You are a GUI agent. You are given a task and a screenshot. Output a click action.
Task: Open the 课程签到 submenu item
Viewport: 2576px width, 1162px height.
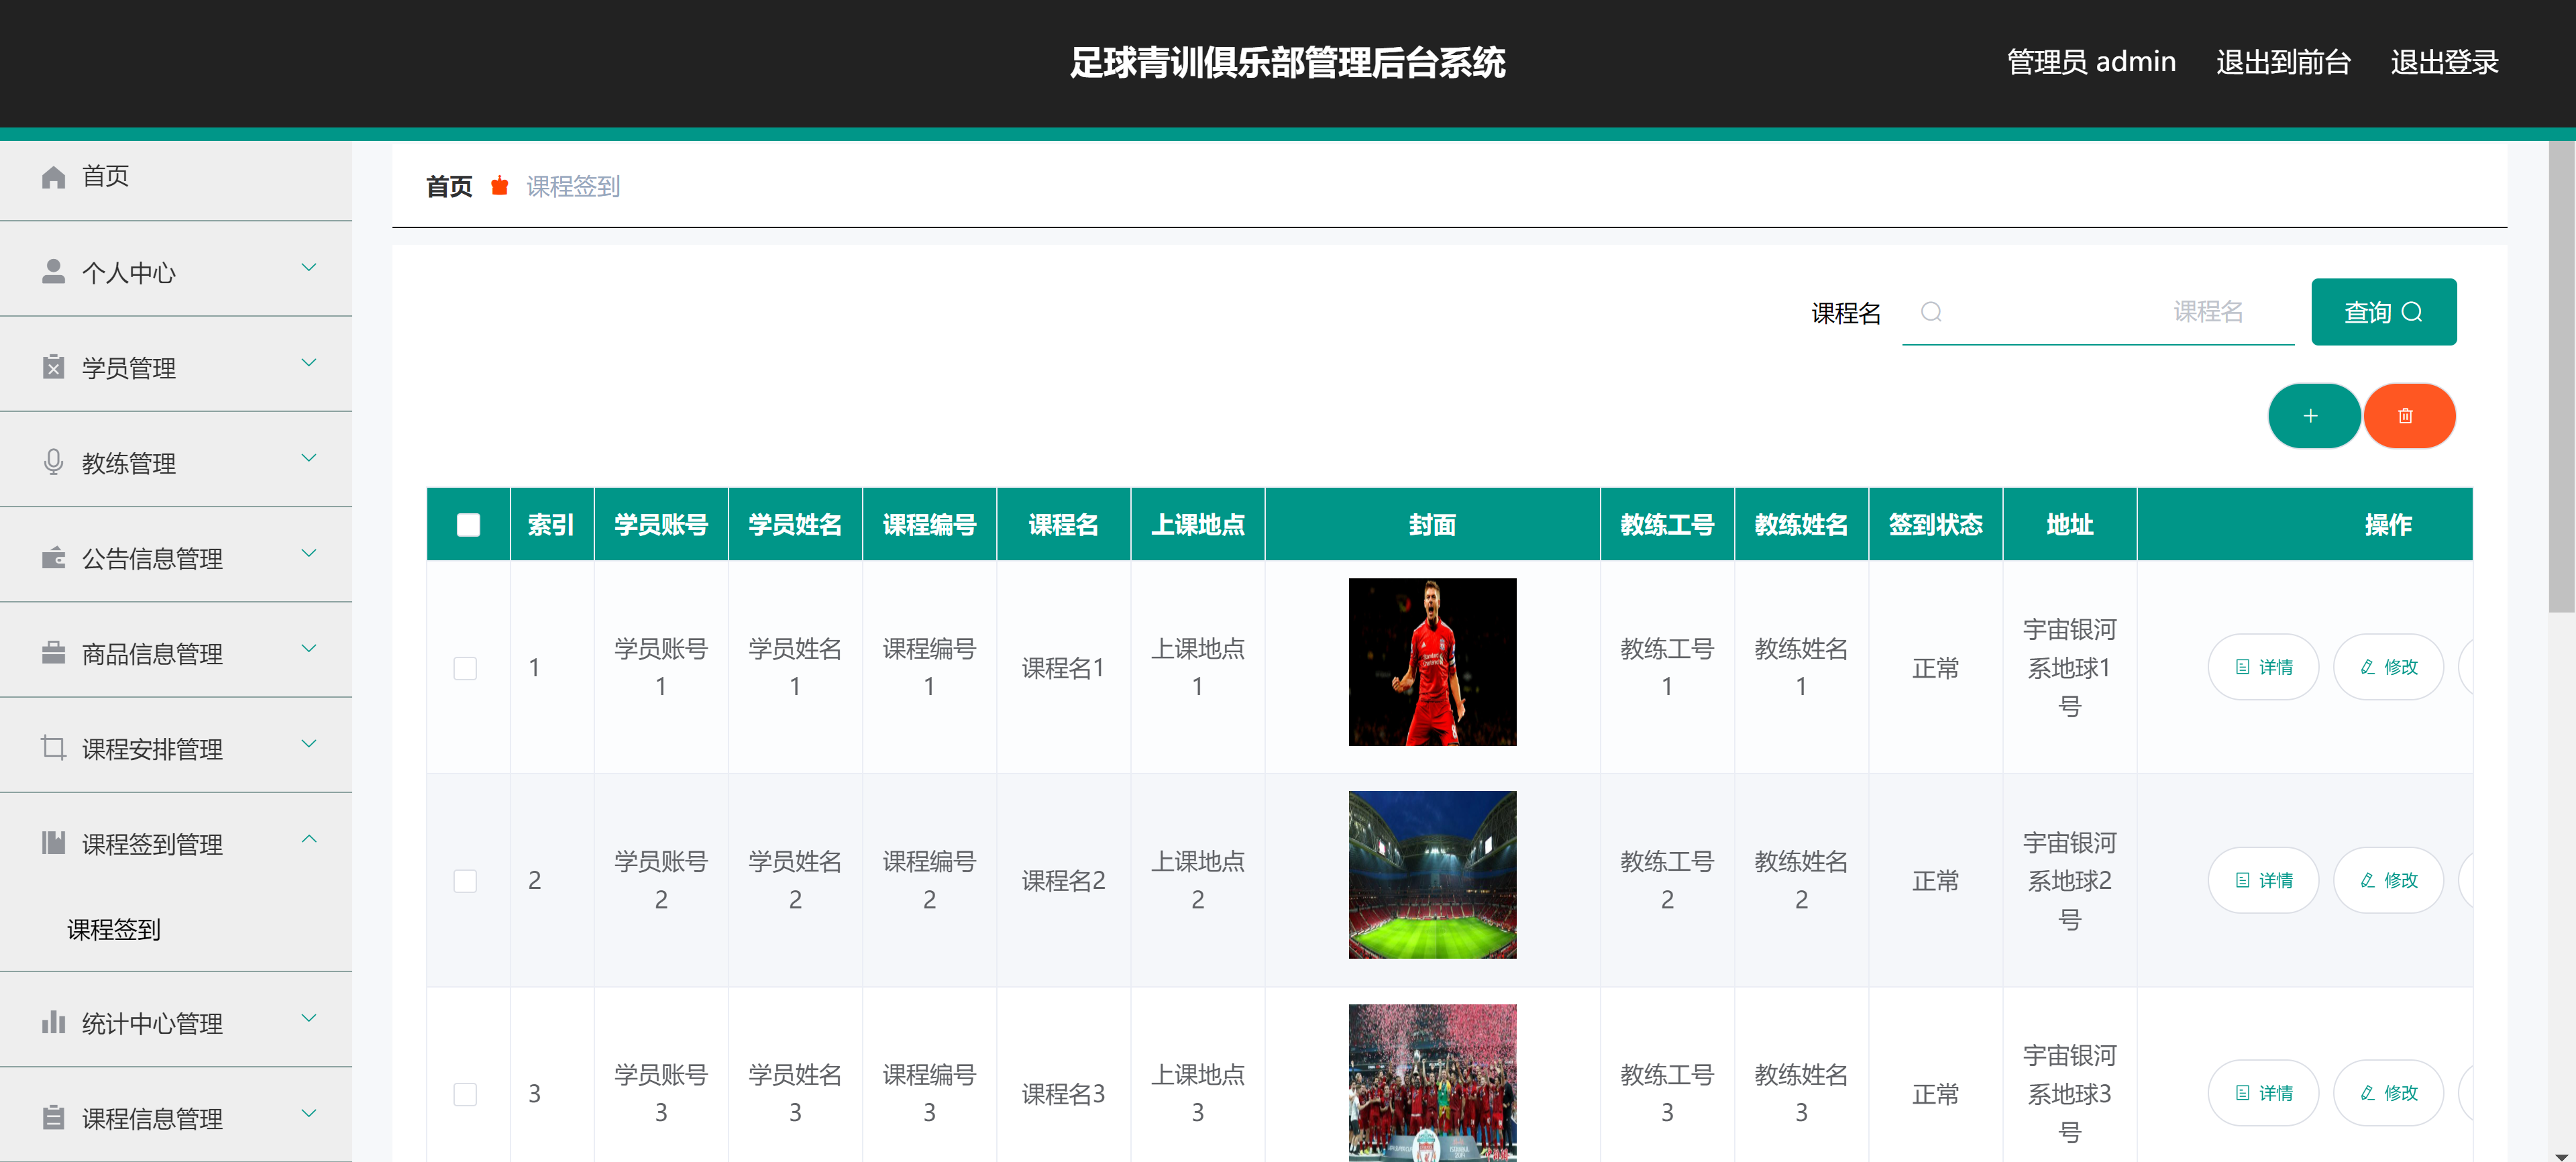114,929
